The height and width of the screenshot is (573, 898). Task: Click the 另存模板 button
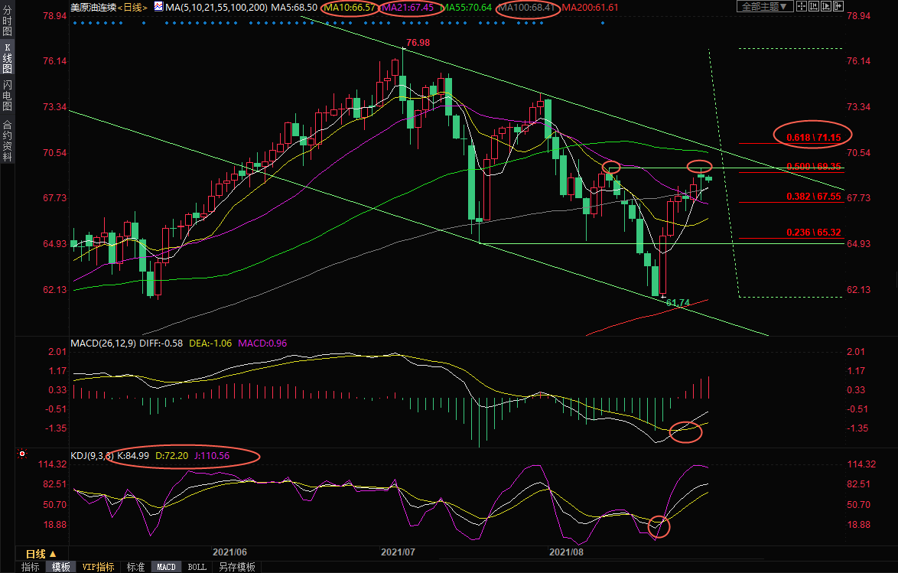pos(236,567)
